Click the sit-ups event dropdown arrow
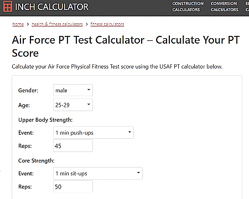 coord(138,172)
